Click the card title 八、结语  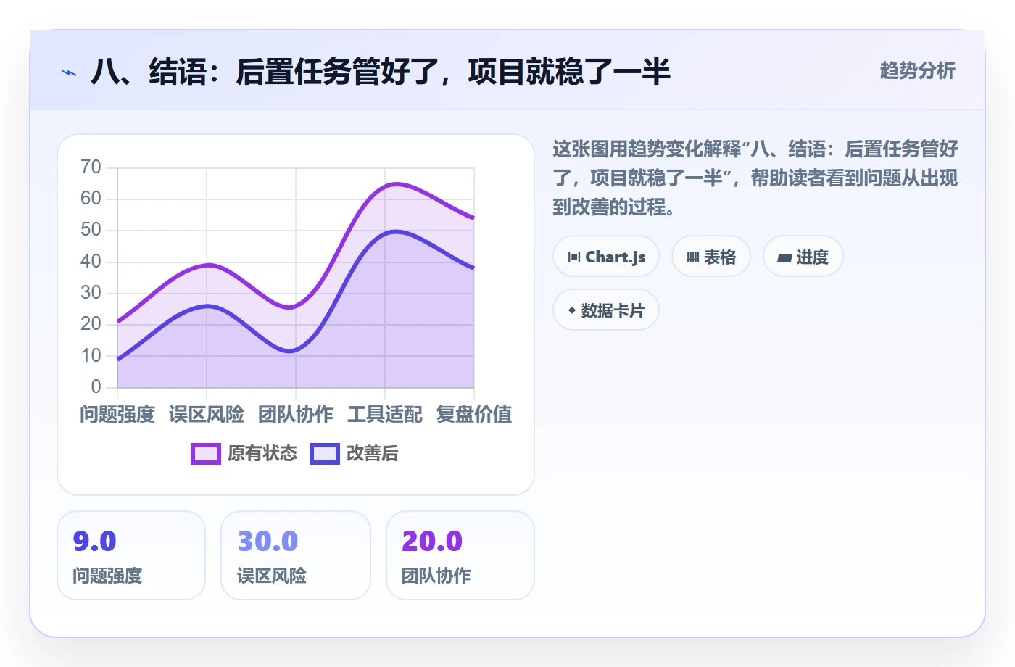tap(381, 72)
